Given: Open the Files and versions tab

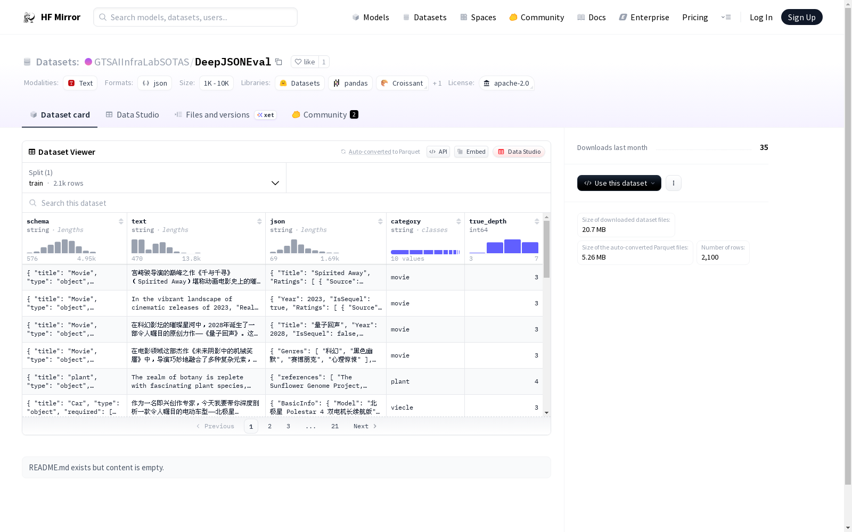Looking at the screenshot, I should (x=225, y=115).
